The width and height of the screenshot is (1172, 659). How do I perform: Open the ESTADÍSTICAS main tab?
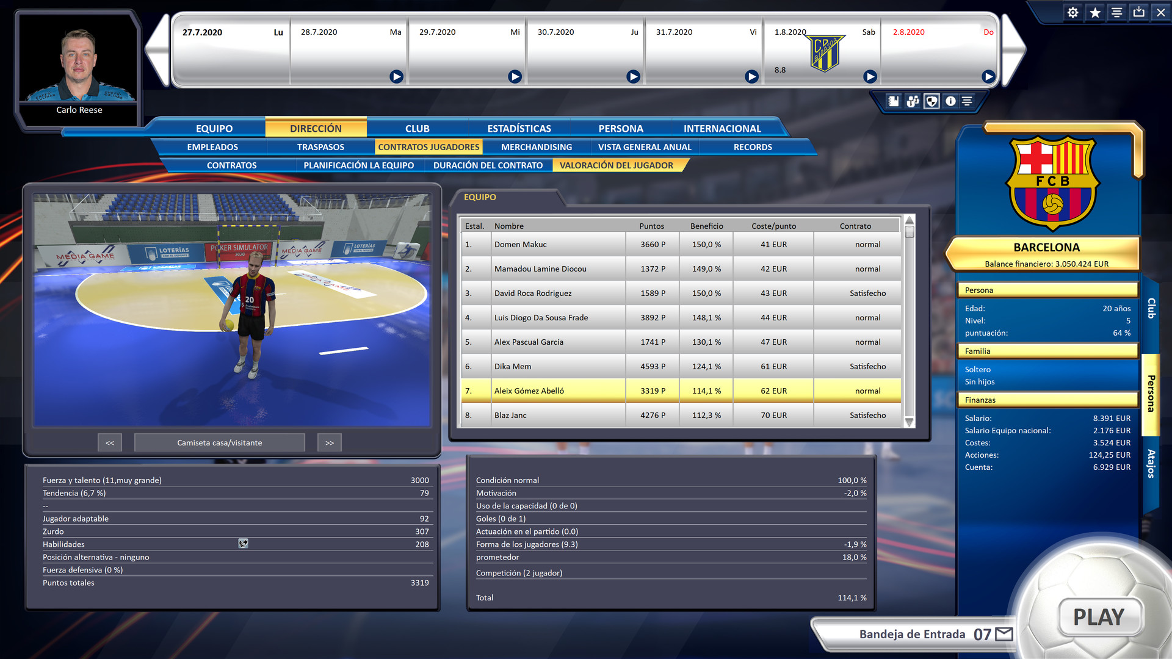(x=519, y=129)
